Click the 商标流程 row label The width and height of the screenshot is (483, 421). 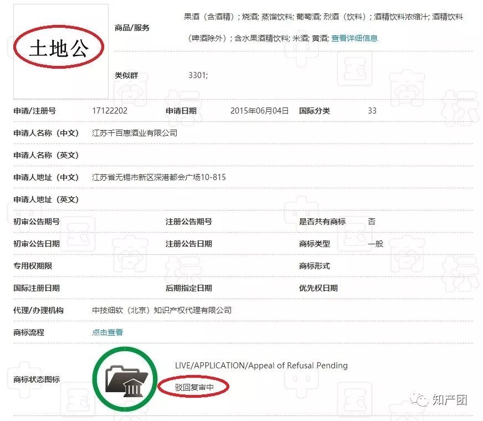[x=29, y=332]
